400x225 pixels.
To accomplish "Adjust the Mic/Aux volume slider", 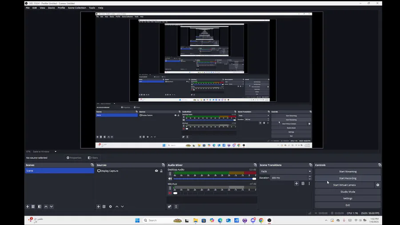I will [x=215, y=193].
